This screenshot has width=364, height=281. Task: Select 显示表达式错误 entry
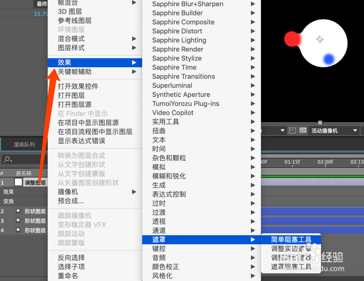pyautogui.click(x=95, y=140)
